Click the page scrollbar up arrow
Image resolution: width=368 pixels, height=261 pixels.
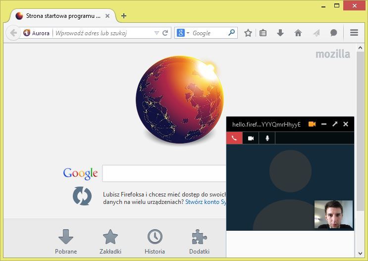[x=360, y=48]
